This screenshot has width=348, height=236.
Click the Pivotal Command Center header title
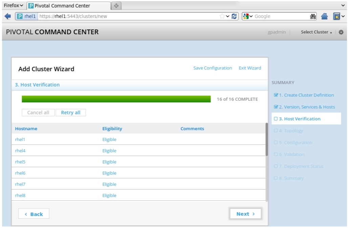tap(52, 32)
